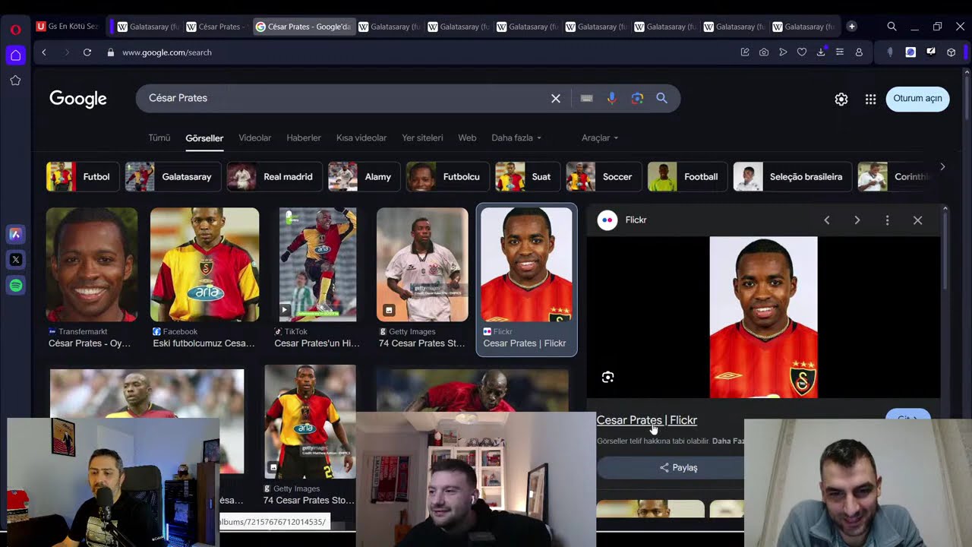972x547 pixels.
Task: Open the Kısa videolar tab
Action: pos(361,138)
